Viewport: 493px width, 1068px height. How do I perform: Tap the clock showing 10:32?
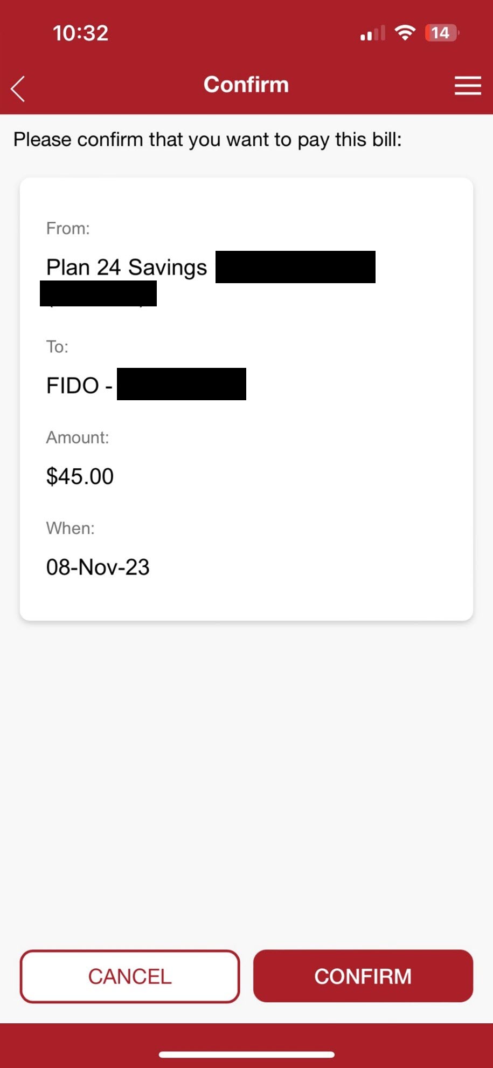coord(81,32)
